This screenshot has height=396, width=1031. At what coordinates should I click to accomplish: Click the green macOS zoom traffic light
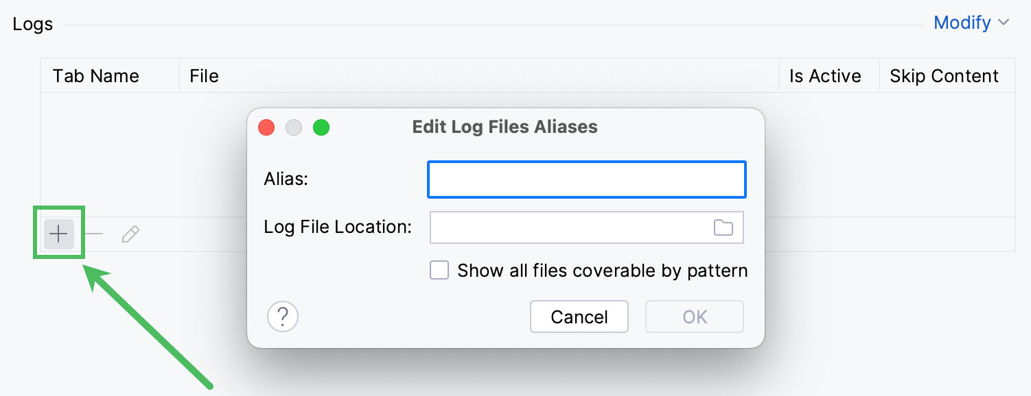point(320,127)
